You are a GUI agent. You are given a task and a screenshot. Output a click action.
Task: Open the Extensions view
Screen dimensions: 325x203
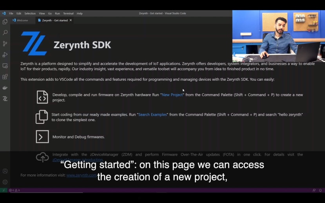[x=5, y=77]
